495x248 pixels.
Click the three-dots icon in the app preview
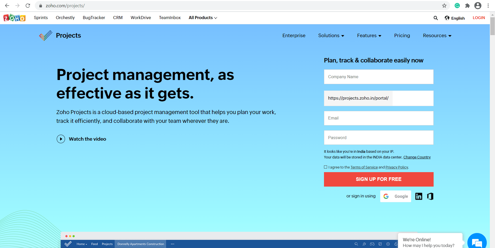pyautogui.click(x=173, y=244)
